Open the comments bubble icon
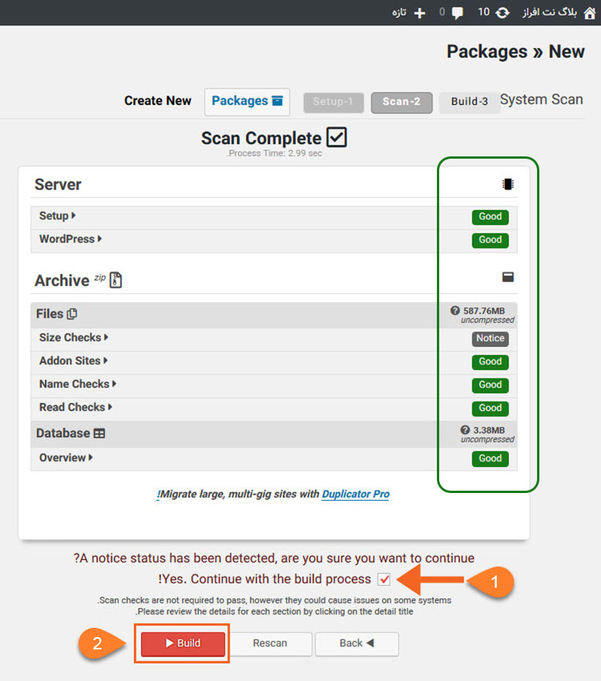The height and width of the screenshot is (681, 601). point(457,13)
